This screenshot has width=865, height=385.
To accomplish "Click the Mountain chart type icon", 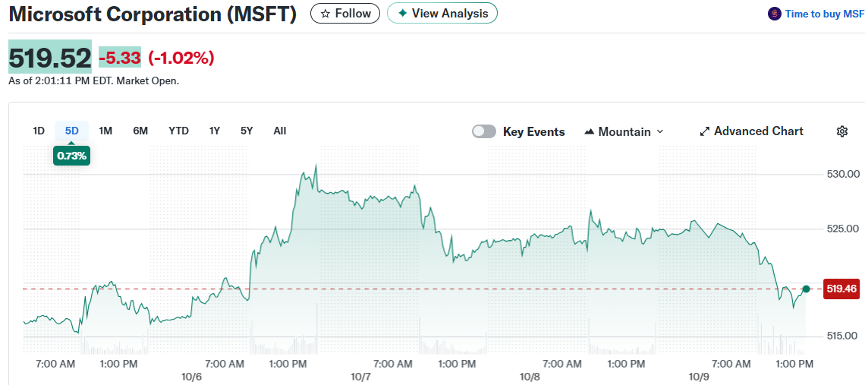I will click(x=590, y=132).
